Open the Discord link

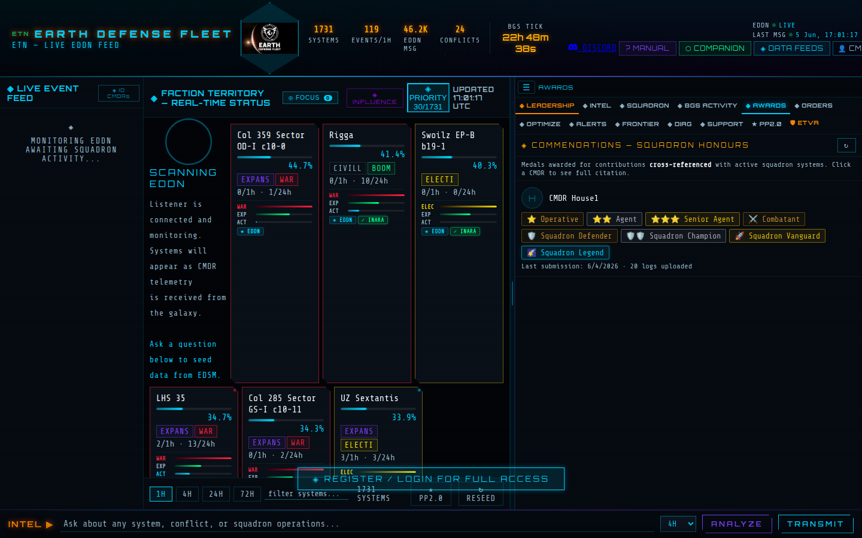point(592,48)
